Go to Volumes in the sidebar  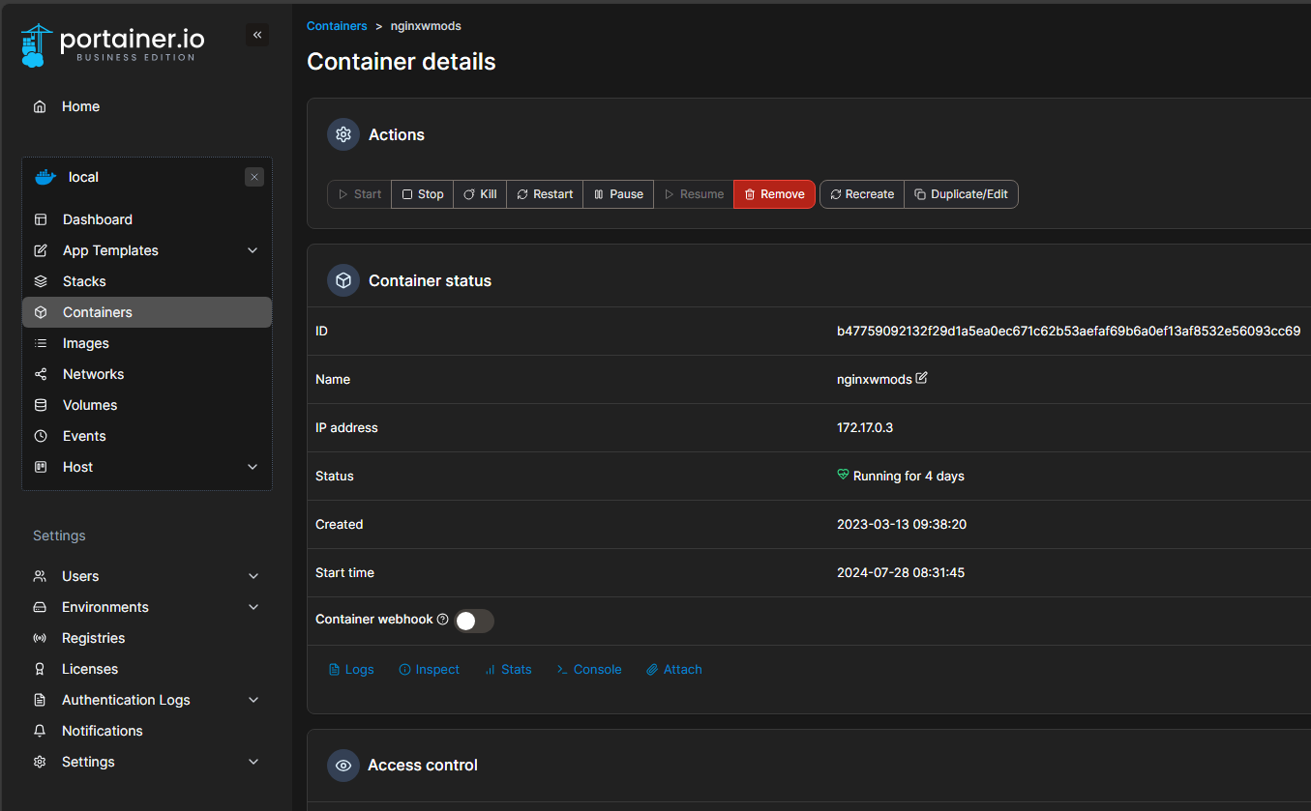[x=90, y=405]
